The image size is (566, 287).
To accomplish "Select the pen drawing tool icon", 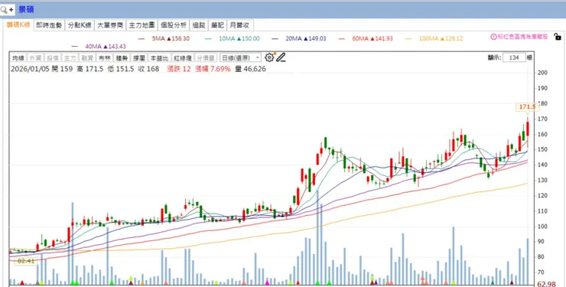I will click(x=281, y=57).
